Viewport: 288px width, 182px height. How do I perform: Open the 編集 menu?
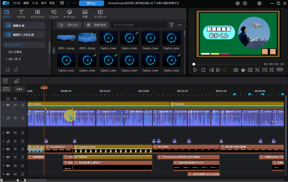(x=26, y=3)
